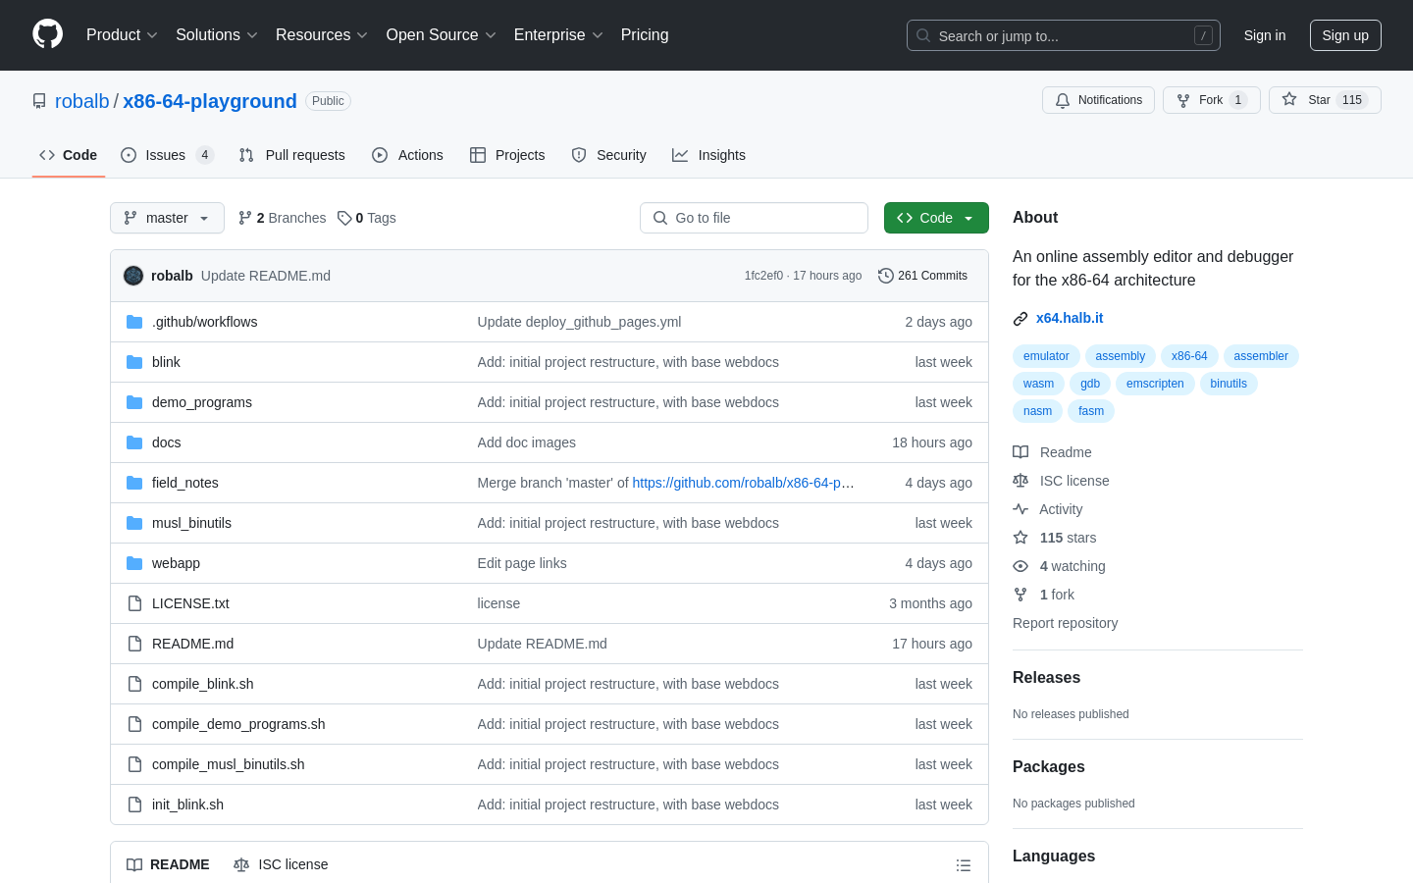Open the README outline list icon
This screenshot has height=883, width=1413.
click(964, 865)
